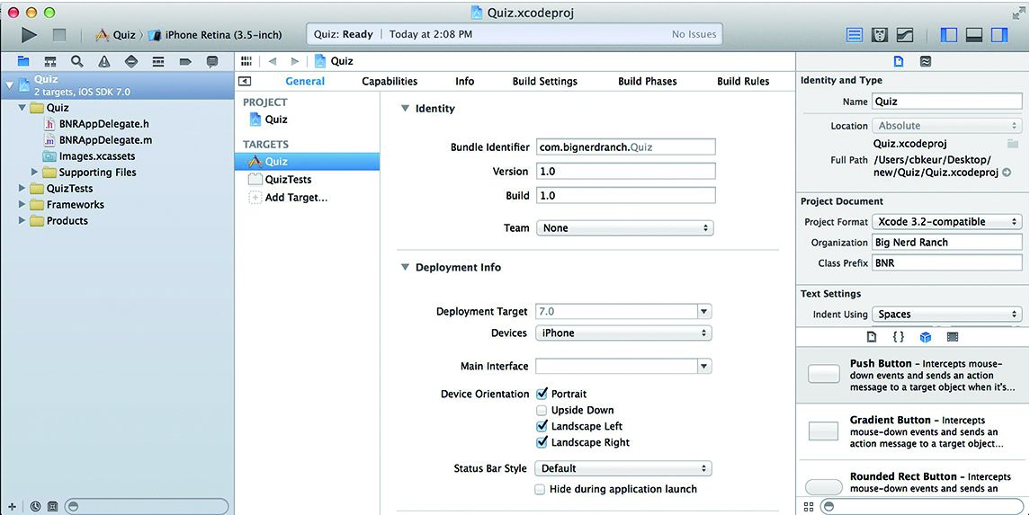Toggle Portrait orientation checkbox
1030x515 pixels.
[542, 394]
